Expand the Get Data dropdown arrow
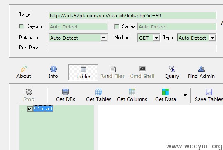The width and height of the screenshot is (223, 150). click(185, 95)
